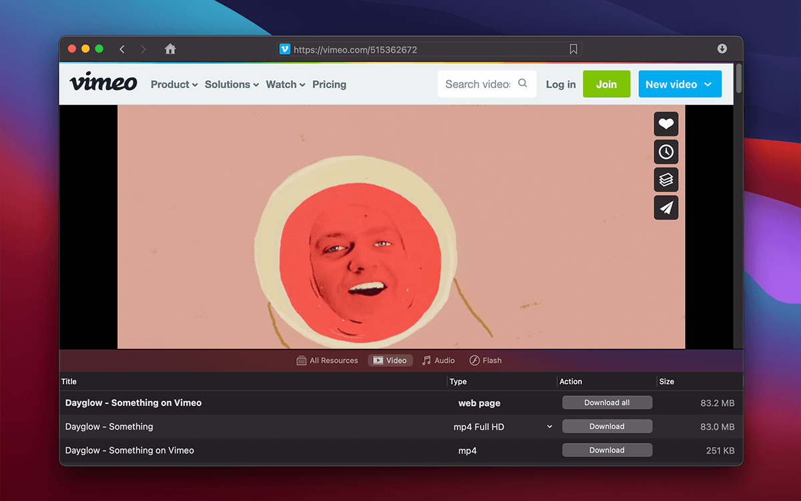
Task: Click the Vimeo favicon in address bar
Action: pyautogui.click(x=285, y=49)
